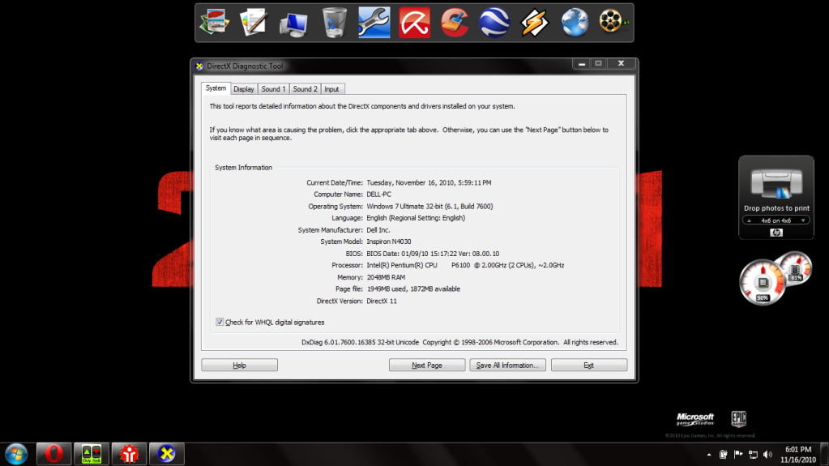Click the BIOS Date value text
This screenshot has height=466, width=829.
coord(433,254)
